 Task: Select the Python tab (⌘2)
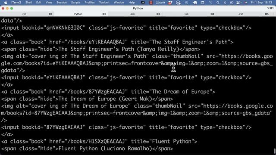(81, 14)
